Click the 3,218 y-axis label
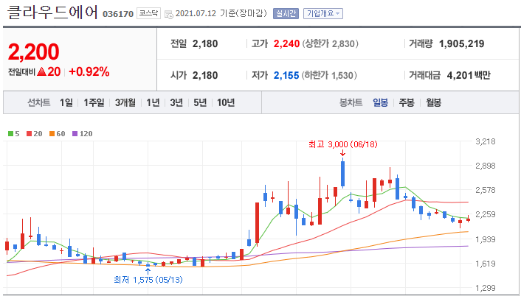This screenshot has width=521, height=296. point(486,141)
